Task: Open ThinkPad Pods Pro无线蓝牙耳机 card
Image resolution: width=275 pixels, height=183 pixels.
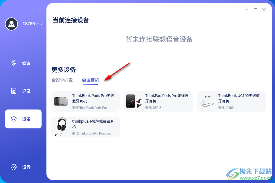Action: [x=158, y=101]
